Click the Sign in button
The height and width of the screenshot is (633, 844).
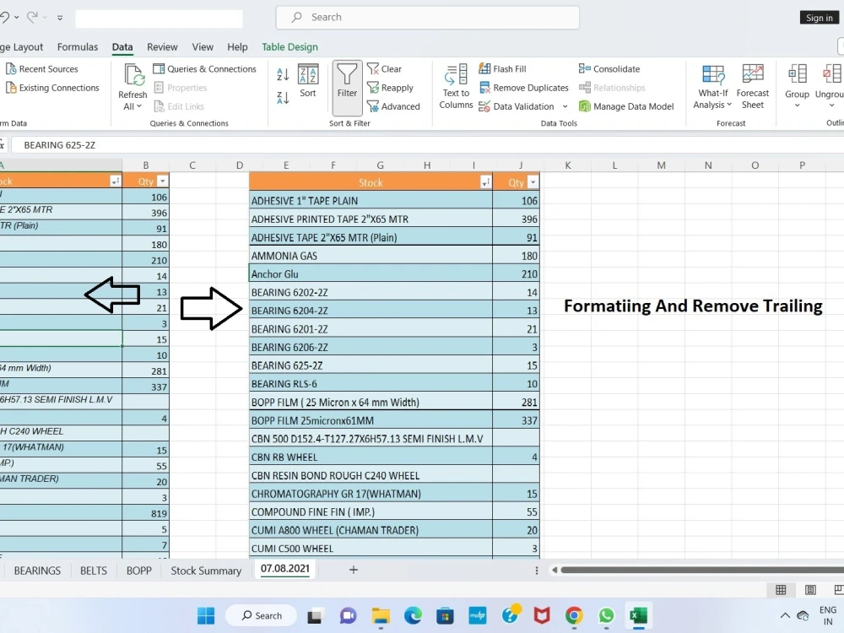[818, 17]
